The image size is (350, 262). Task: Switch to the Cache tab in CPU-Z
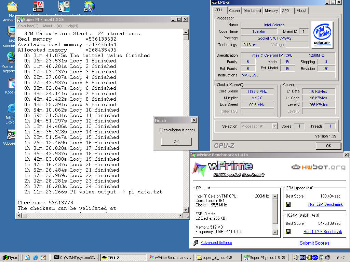[234, 11]
